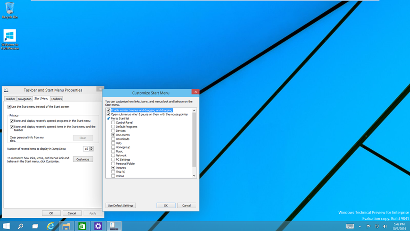This screenshot has height=231, width=410.
Task: Click Cancel in Customize Start Menu
Action: point(186,205)
